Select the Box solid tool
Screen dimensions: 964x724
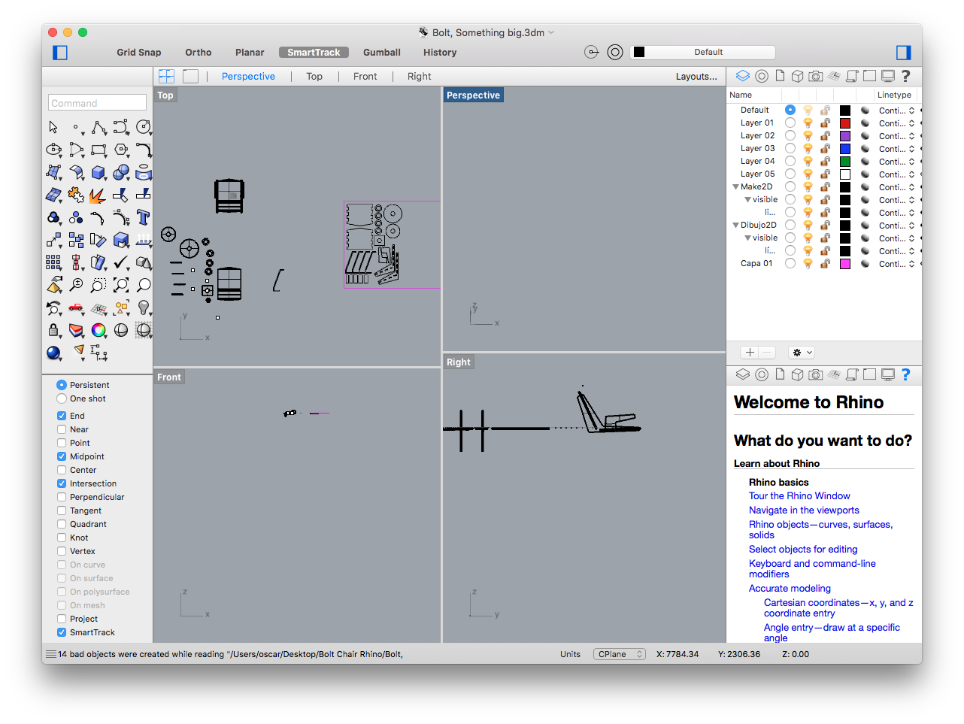point(98,173)
